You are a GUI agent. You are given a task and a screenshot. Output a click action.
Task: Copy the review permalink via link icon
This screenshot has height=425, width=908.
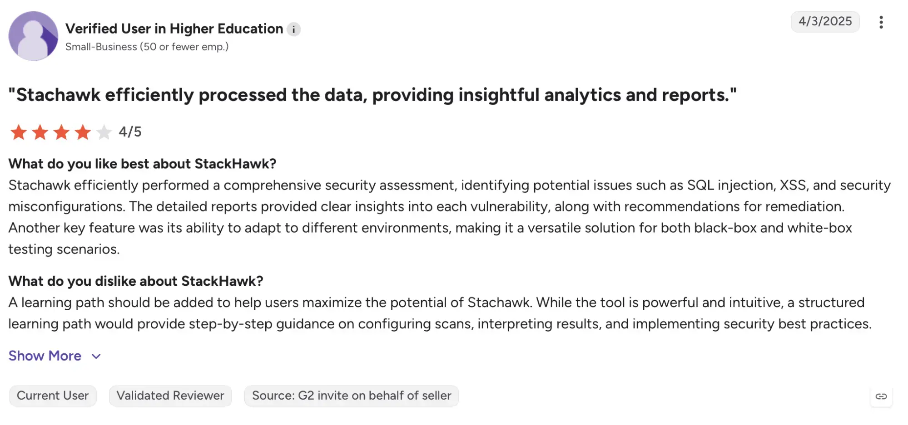[x=881, y=396]
